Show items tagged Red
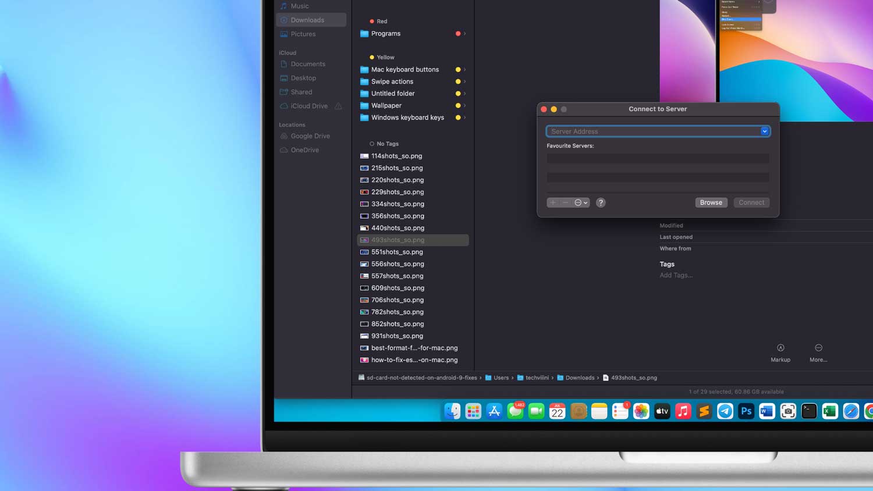The image size is (873, 491). point(381,21)
